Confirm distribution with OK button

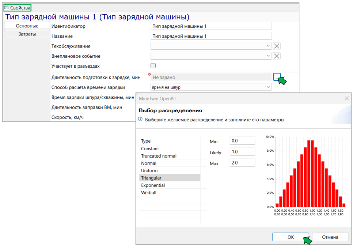point(291,237)
